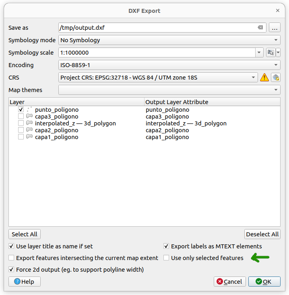The height and width of the screenshot is (295, 289).
Task: Toggle Use only selected features
Action: [166, 258]
